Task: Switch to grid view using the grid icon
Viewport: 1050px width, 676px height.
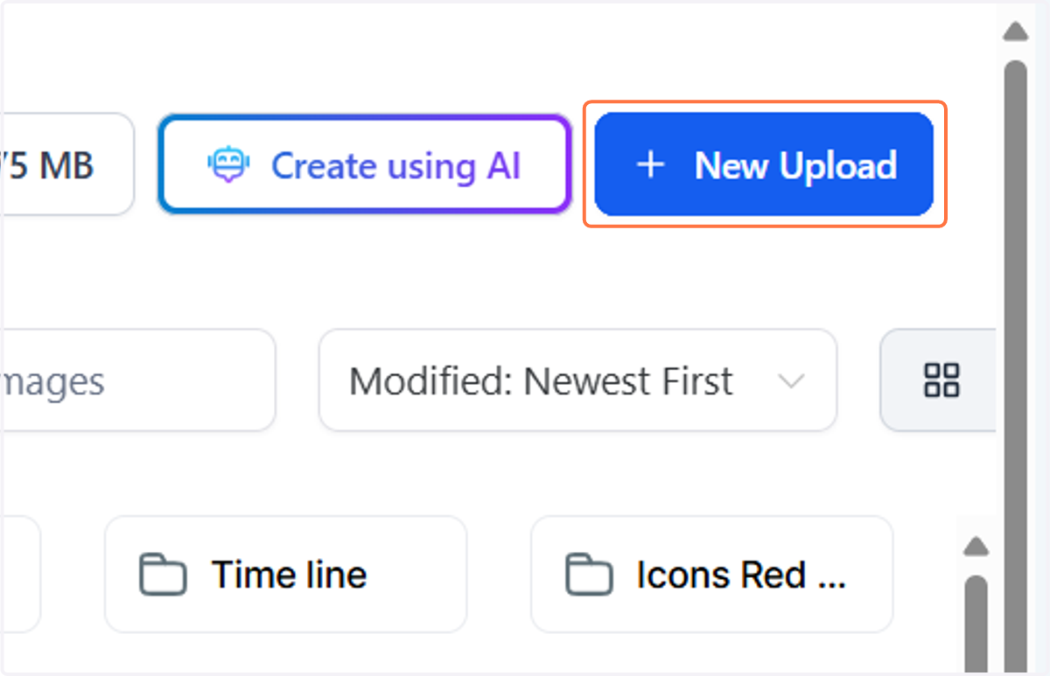Action: coord(941,380)
